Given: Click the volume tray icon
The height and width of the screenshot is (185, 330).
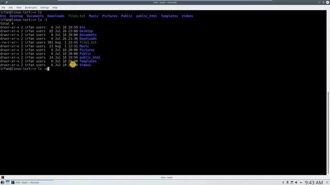Looking at the screenshot, I should 296,182.
